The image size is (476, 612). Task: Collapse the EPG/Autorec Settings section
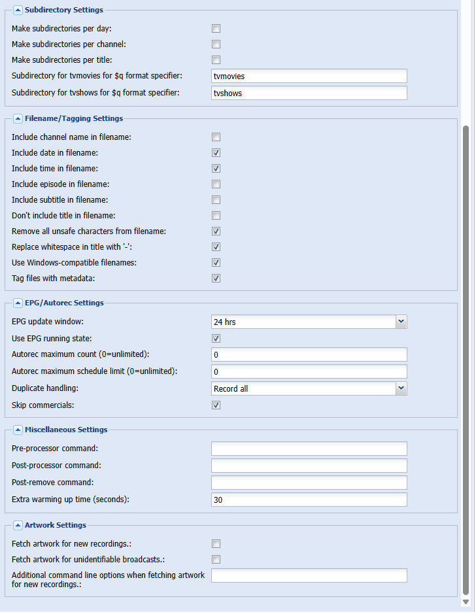[18, 303]
